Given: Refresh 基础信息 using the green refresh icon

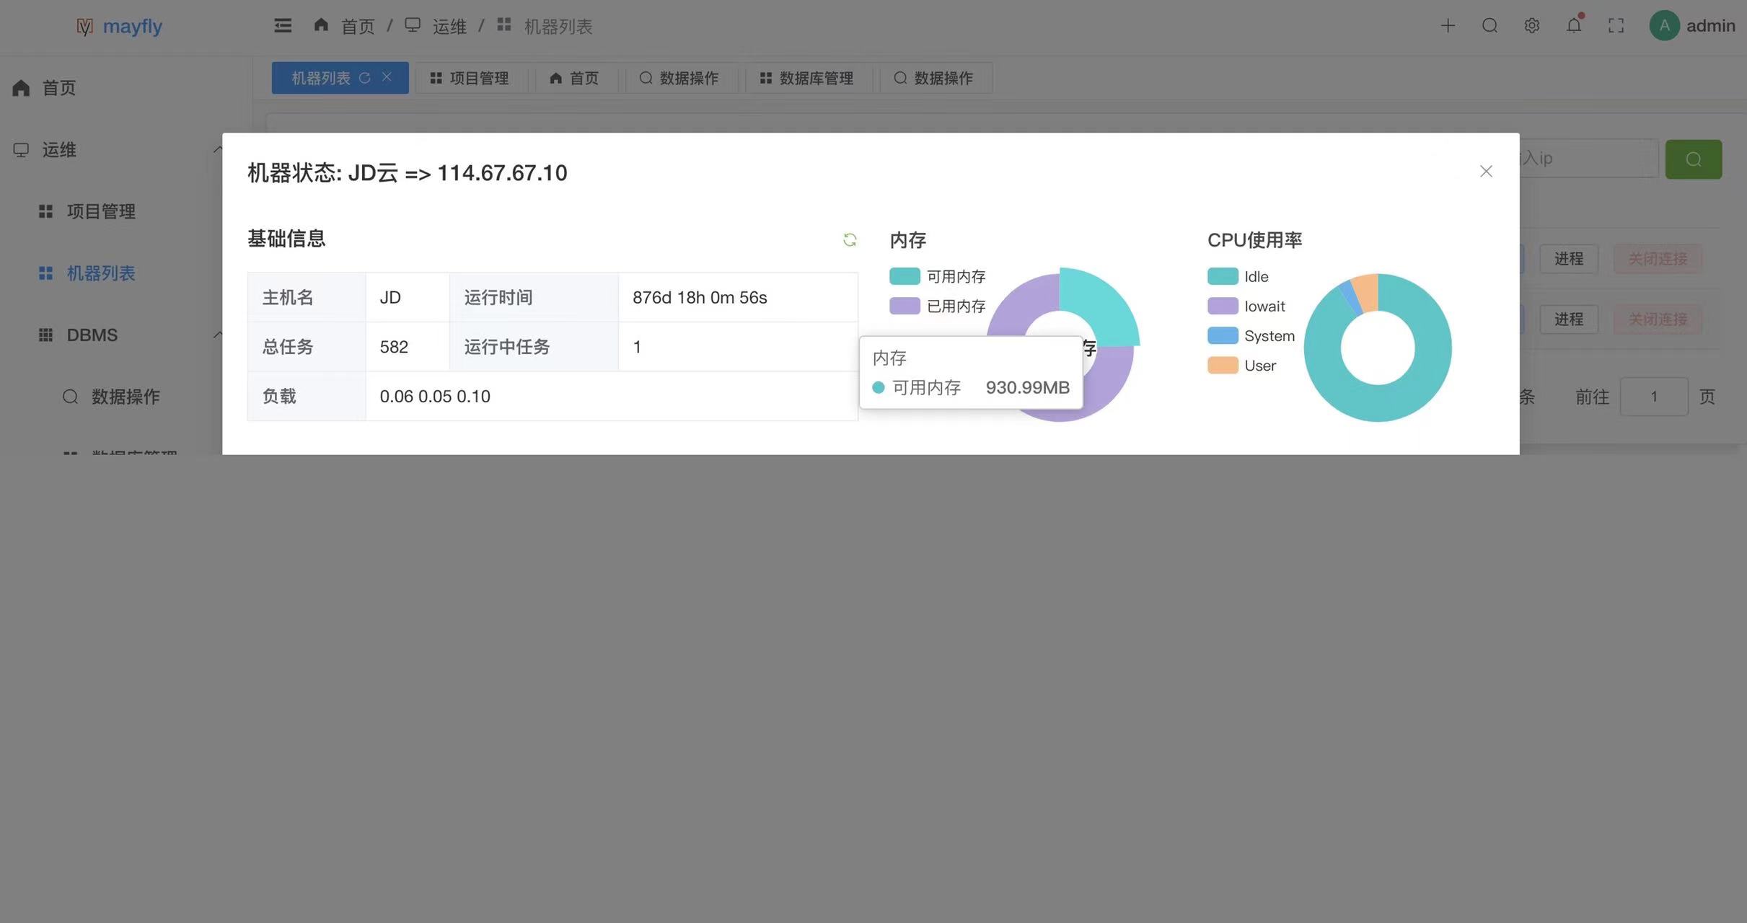Looking at the screenshot, I should click(850, 239).
